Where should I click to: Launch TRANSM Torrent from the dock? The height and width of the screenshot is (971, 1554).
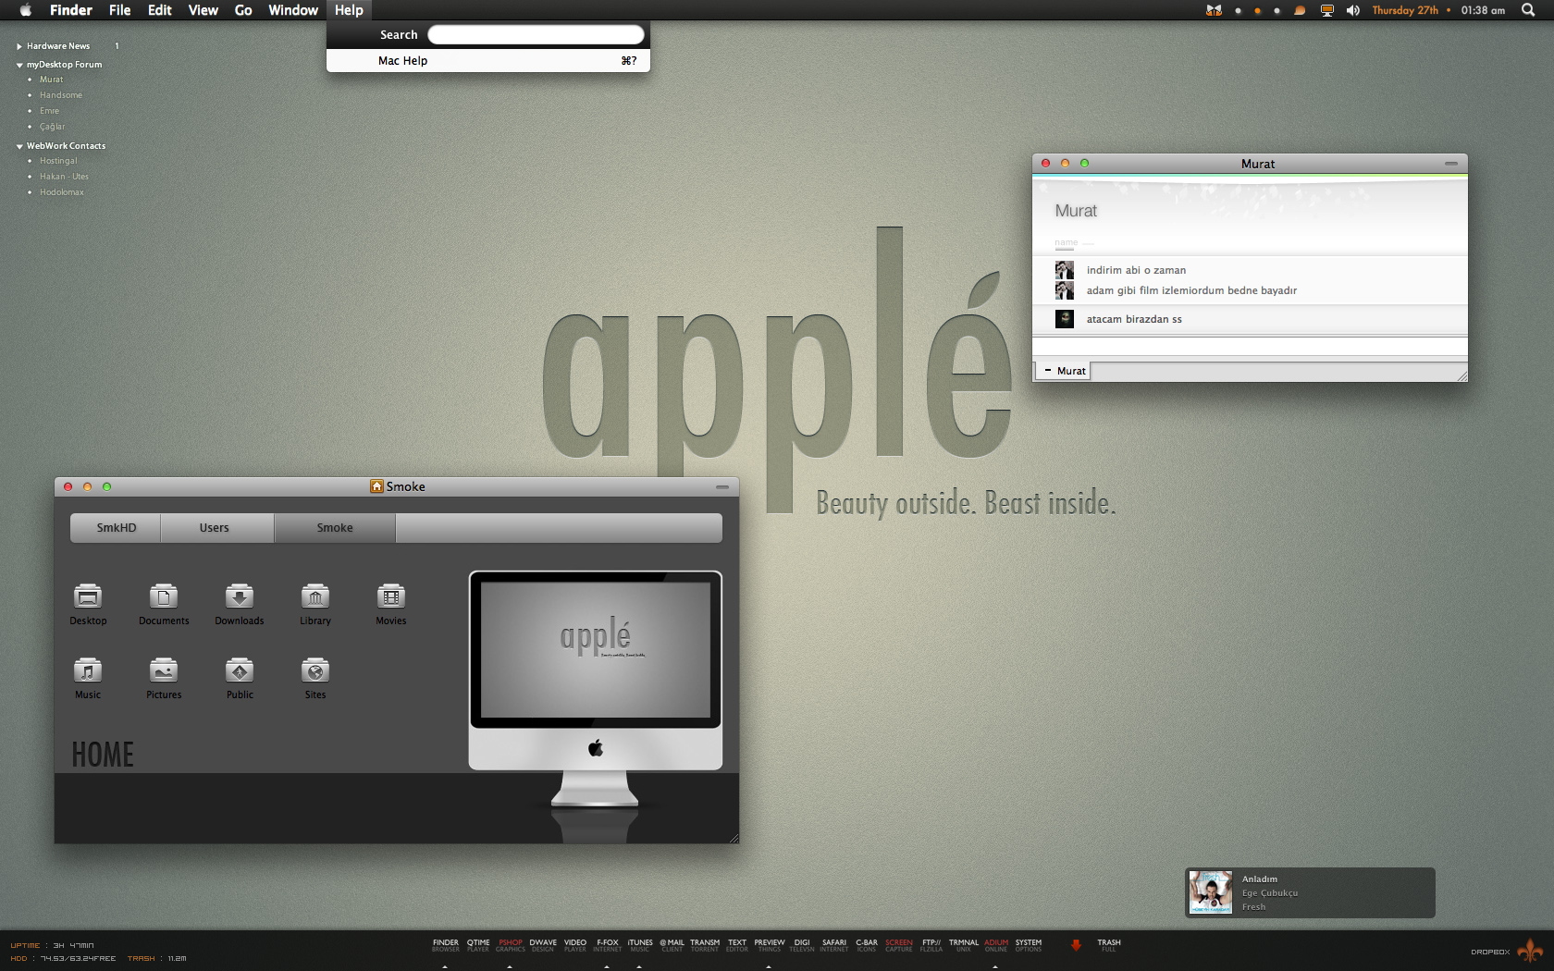(x=705, y=945)
